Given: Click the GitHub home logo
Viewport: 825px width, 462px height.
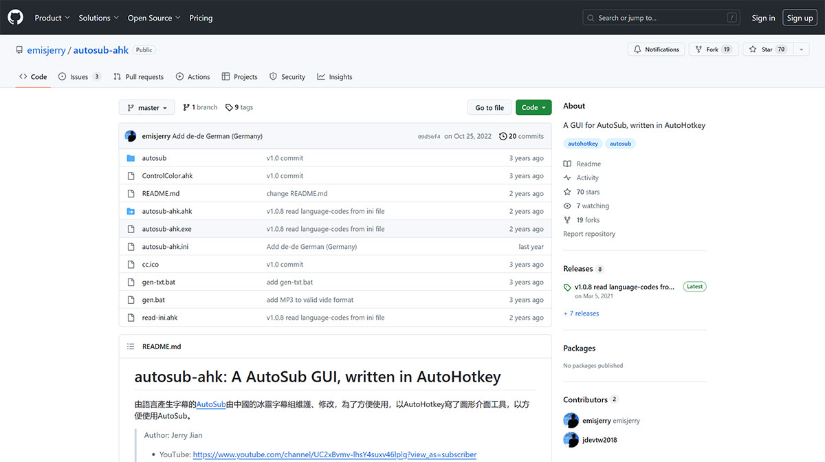Looking at the screenshot, I should click(x=15, y=17).
